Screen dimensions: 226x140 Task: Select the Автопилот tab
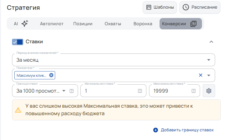(52, 24)
